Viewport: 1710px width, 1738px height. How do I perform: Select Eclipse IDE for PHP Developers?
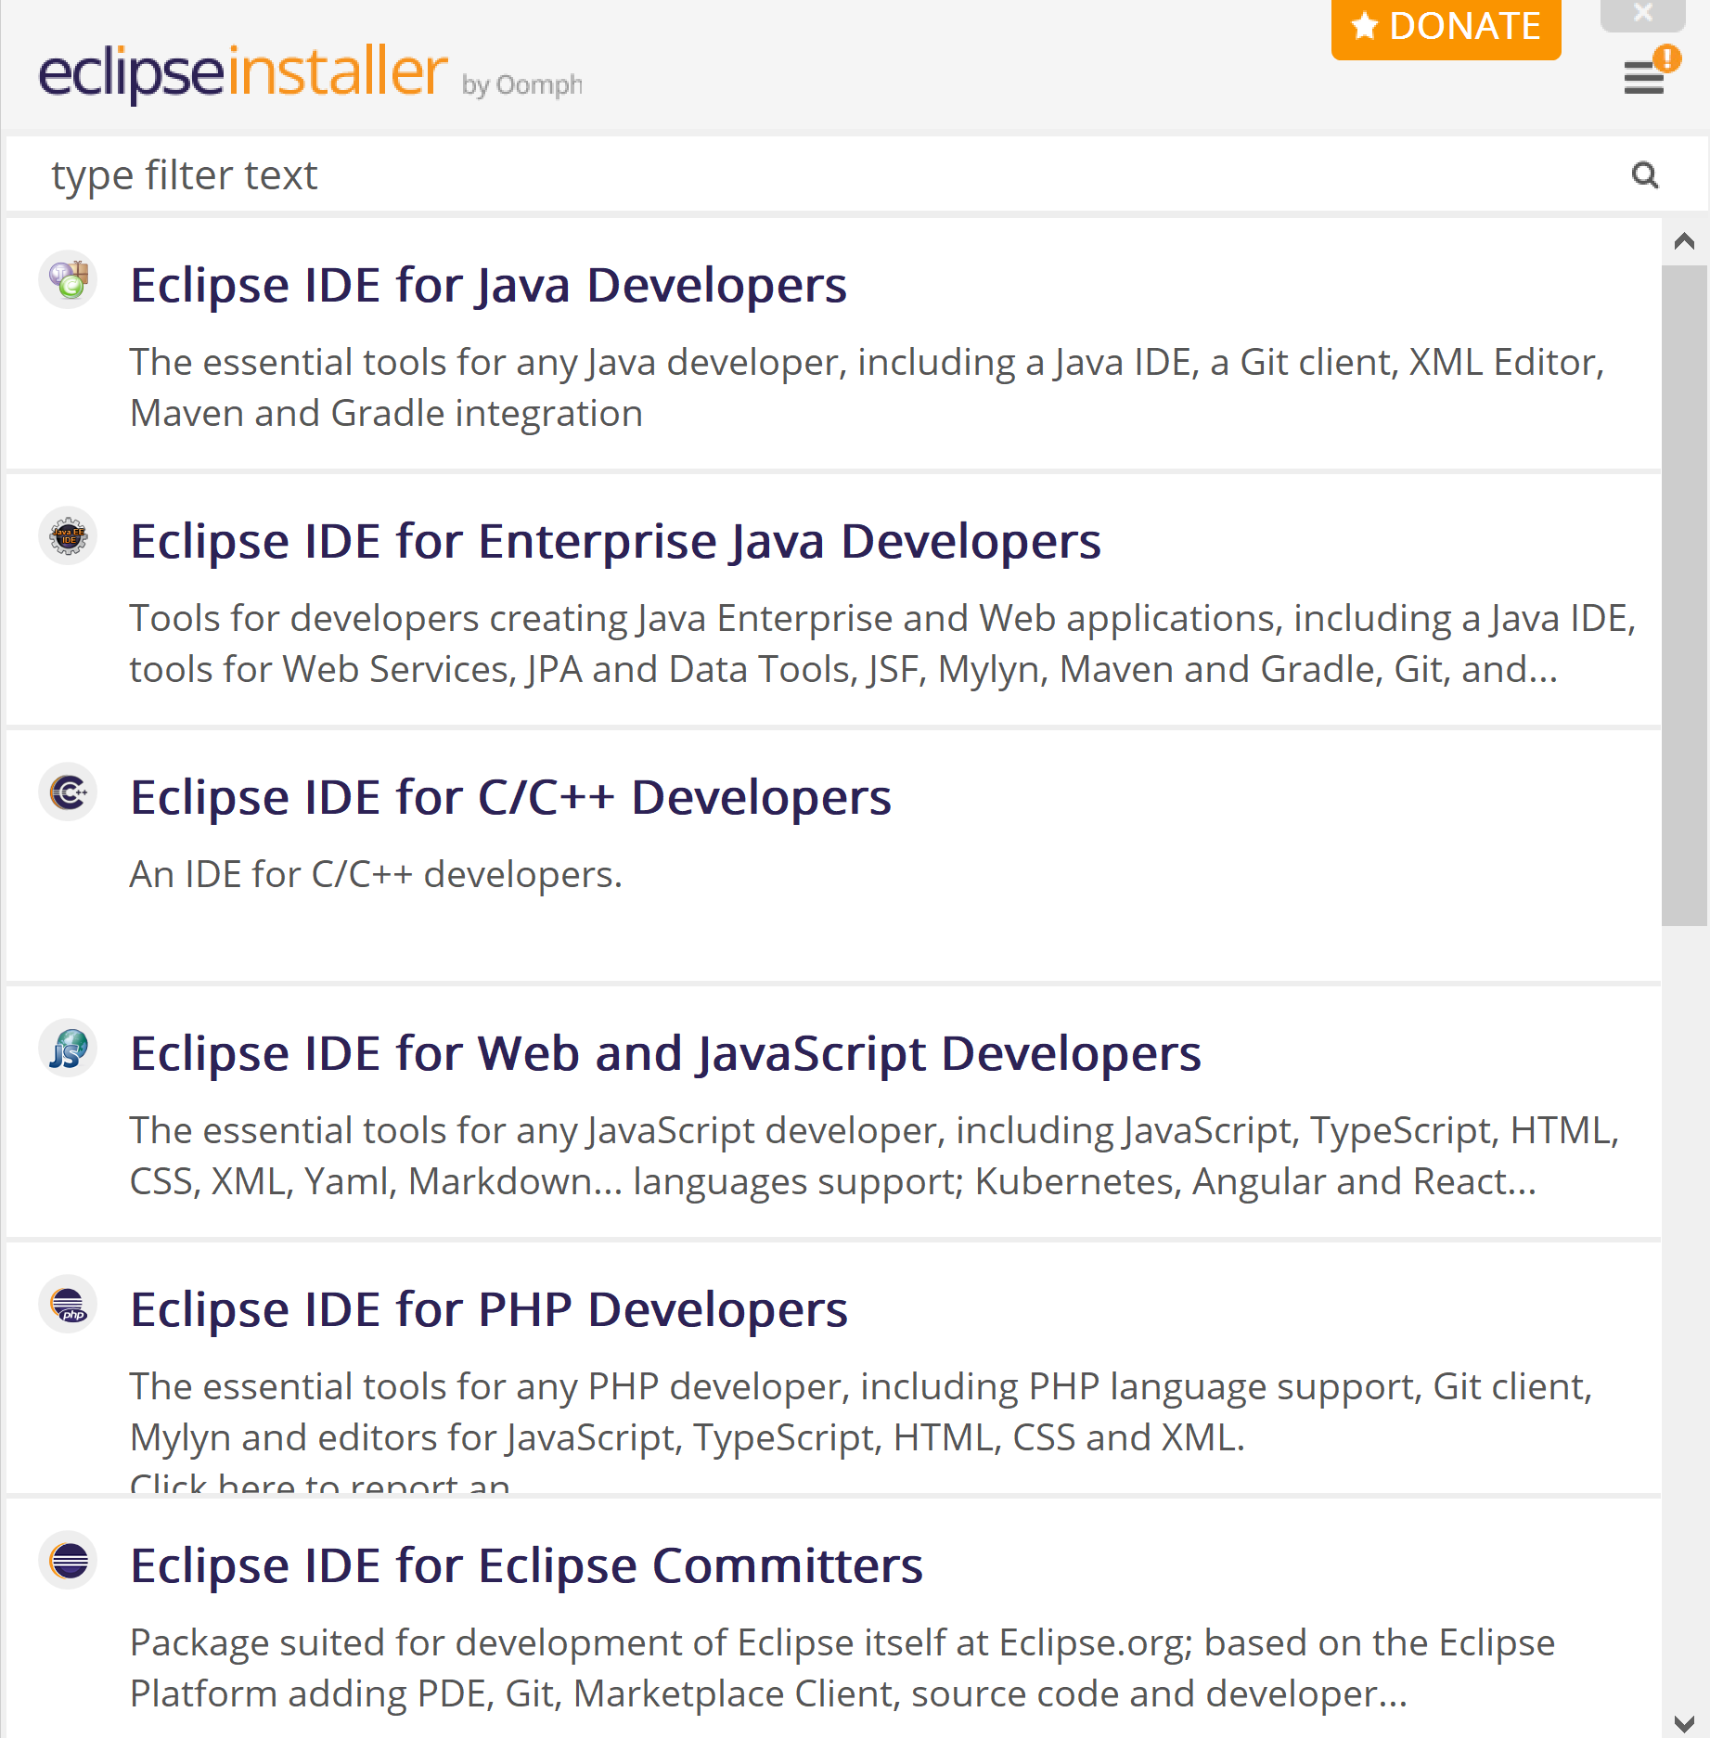[833, 1368]
